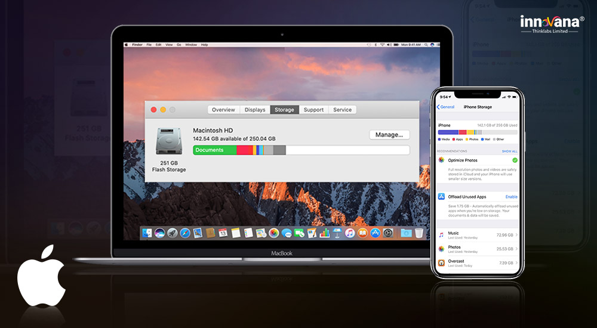Open Reminders list icon in dock
The image size is (597, 328).
[248, 233]
